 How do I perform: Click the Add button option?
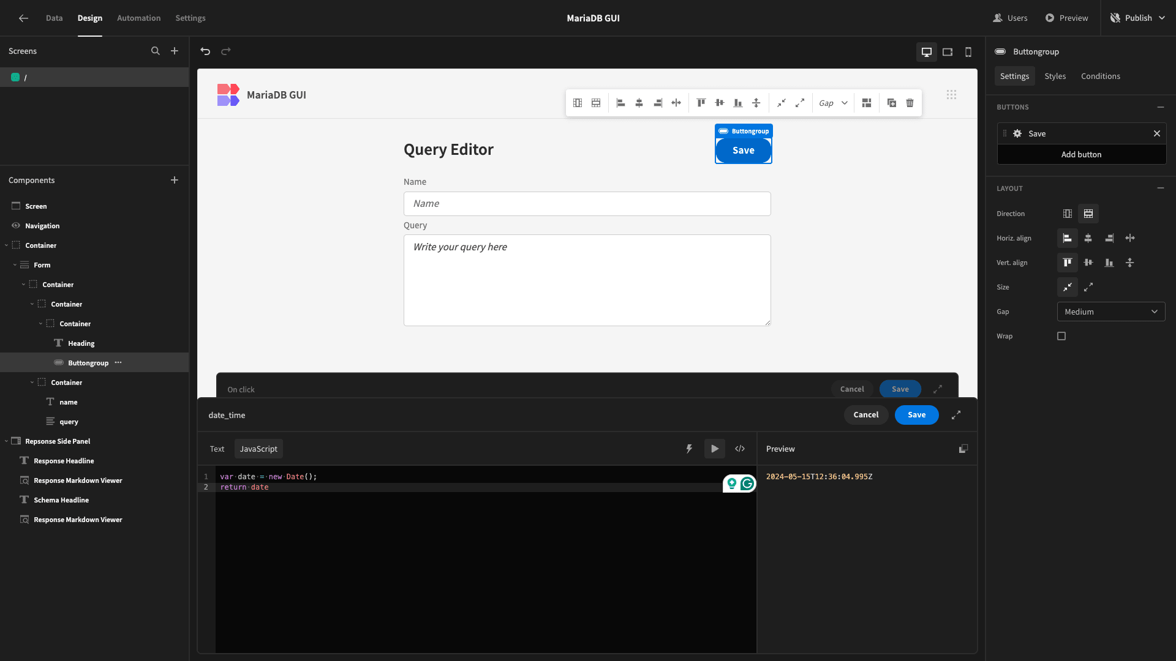click(1082, 154)
